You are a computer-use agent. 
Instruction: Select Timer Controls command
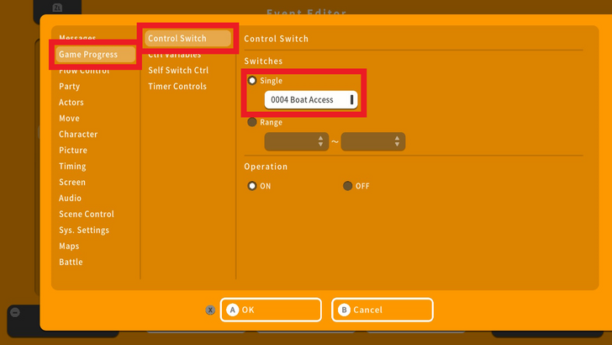[177, 87]
